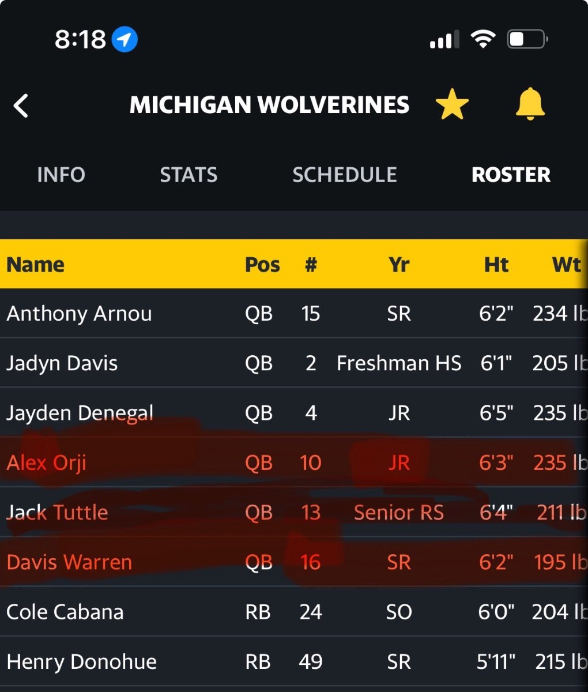Toggle the notification bell icon
588x692 pixels.
pyautogui.click(x=530, y=104)
